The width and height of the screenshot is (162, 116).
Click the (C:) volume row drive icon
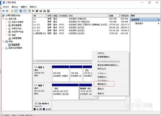35,25
